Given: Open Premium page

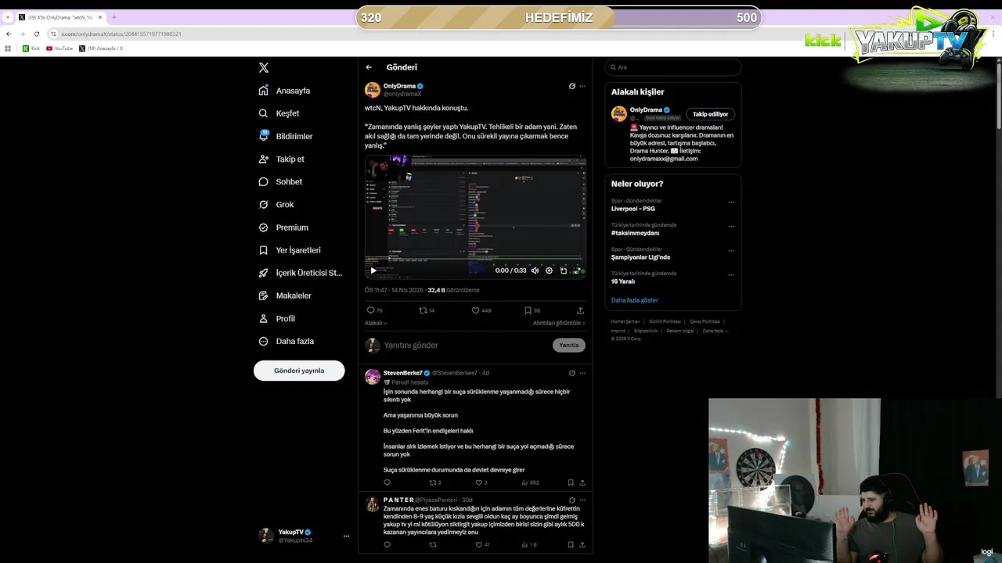Looking at the screenshot, I should coord(283,228).
